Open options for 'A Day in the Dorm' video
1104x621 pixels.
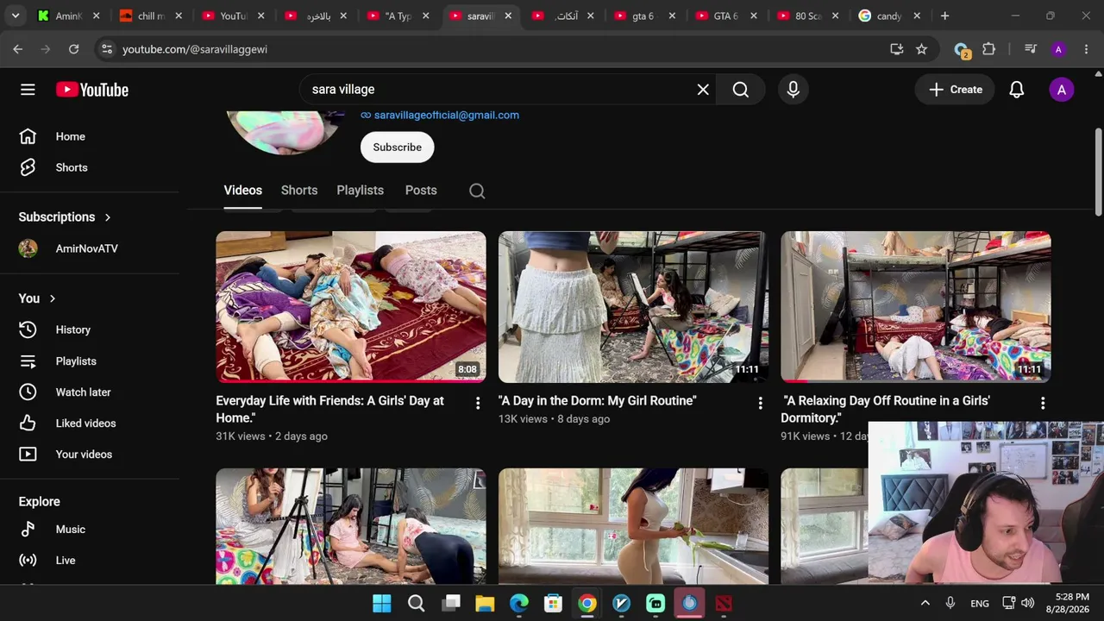point(760,403)
